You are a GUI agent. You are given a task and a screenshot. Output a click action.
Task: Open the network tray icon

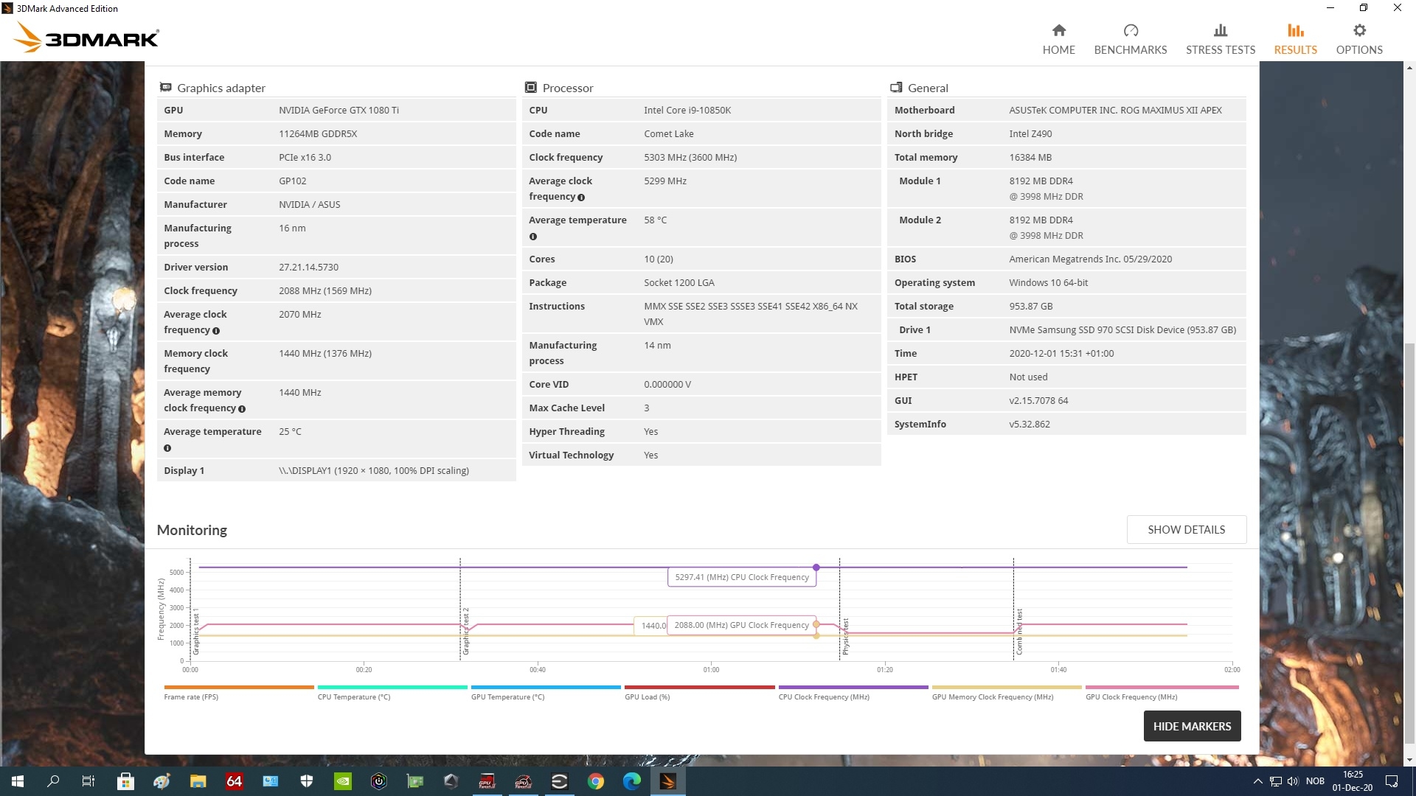[x=1275, y=781]
